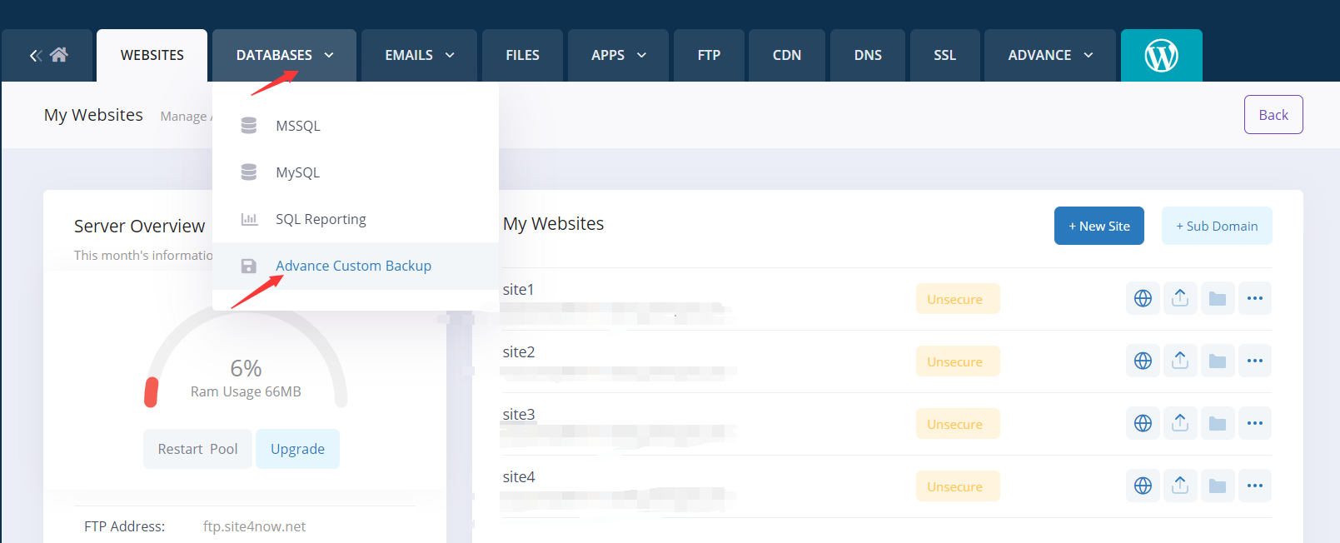Open the WordPress icon tab

[1161, 56]
